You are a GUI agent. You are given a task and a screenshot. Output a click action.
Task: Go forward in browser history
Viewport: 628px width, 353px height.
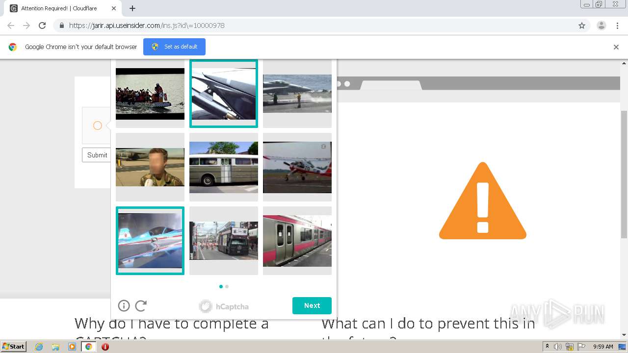(26, 25)
